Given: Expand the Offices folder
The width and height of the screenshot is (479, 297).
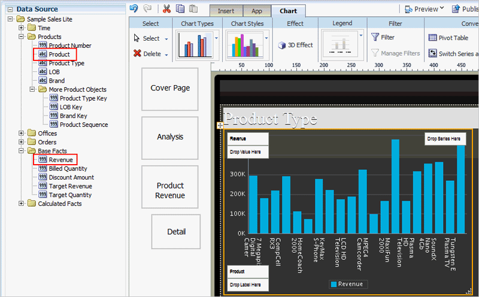Looking at the screenshot, I should click(x=22, y=134).
